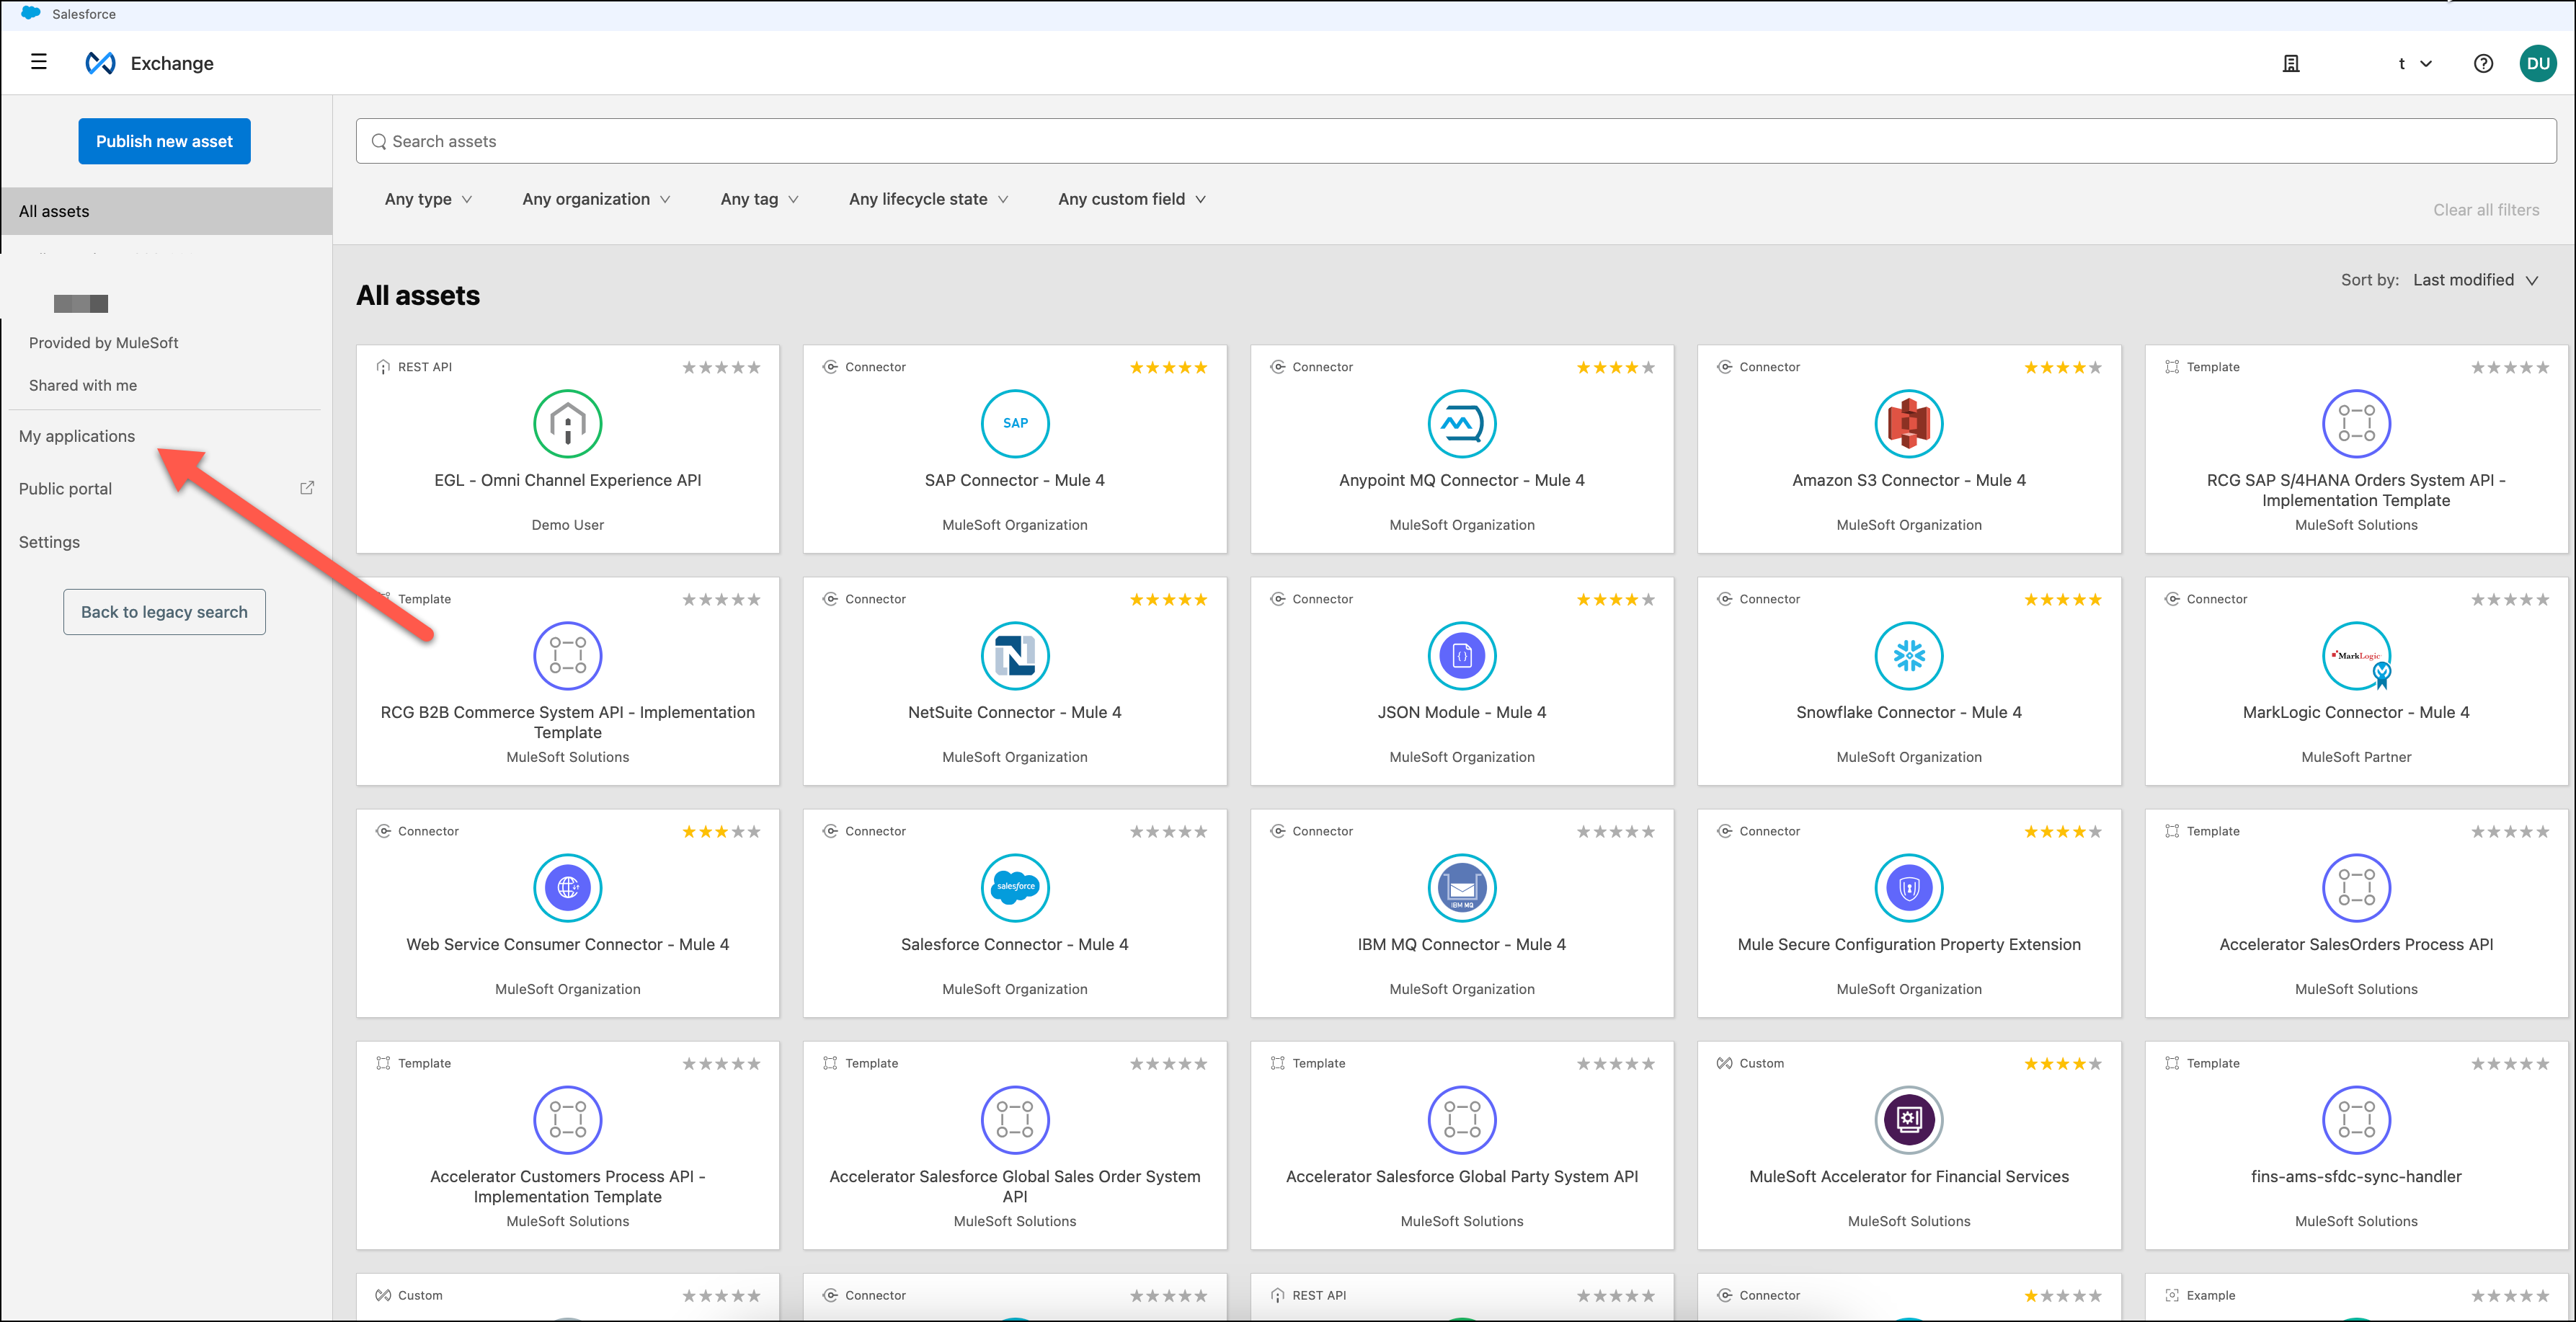Select Shared with me in sidebar
This screenshot has height=1322, width=2576.
click(83, 385)
